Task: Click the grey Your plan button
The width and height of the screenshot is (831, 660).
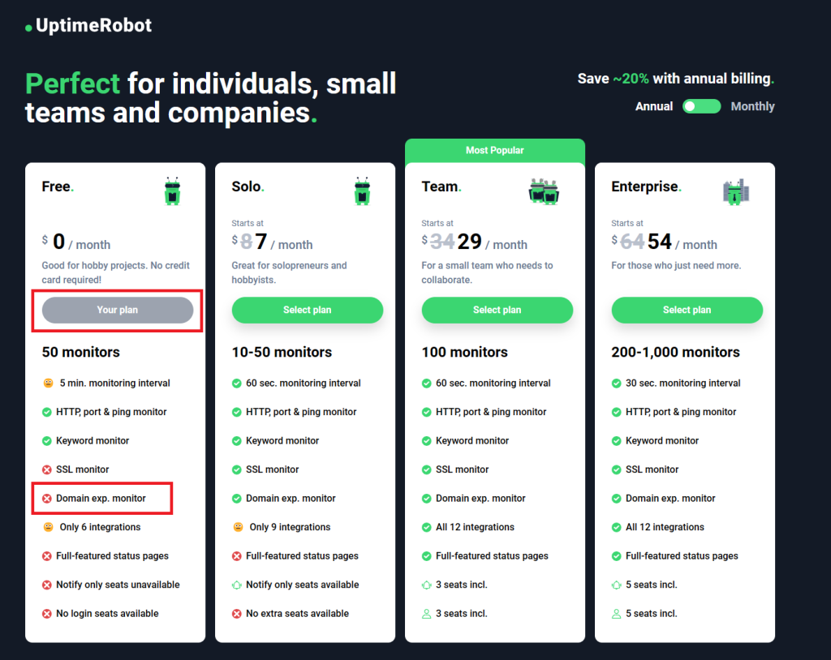Action: [x=118, y=310]
